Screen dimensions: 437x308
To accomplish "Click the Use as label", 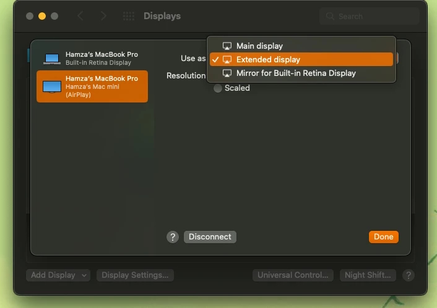I will click(x=193, y=59).
